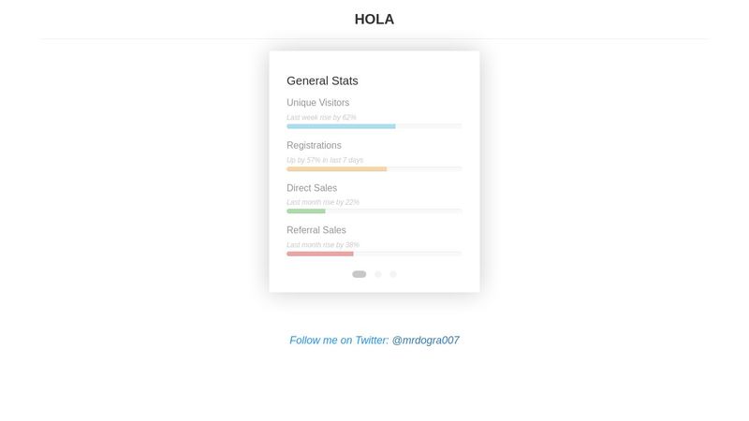The image size is (749, 421).
Task: Click the Registrations label
Action: [x=314, y=145]
